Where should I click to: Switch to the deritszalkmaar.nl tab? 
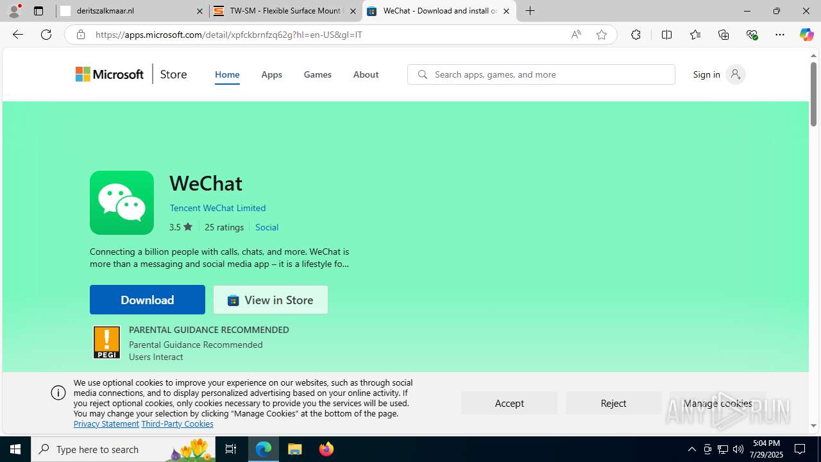pos(131,11)
